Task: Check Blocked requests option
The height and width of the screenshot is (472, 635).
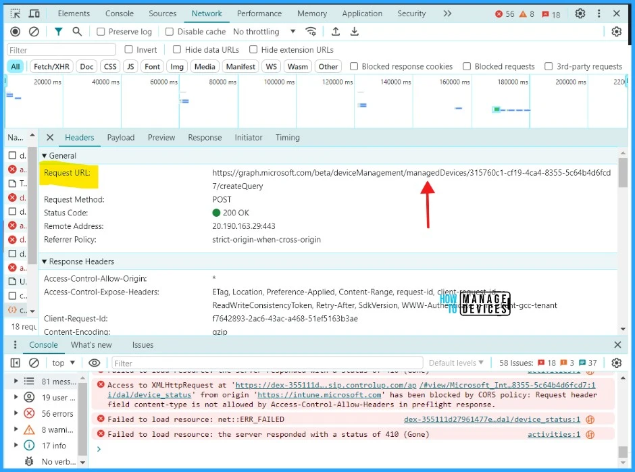Action: pos(467,66)
